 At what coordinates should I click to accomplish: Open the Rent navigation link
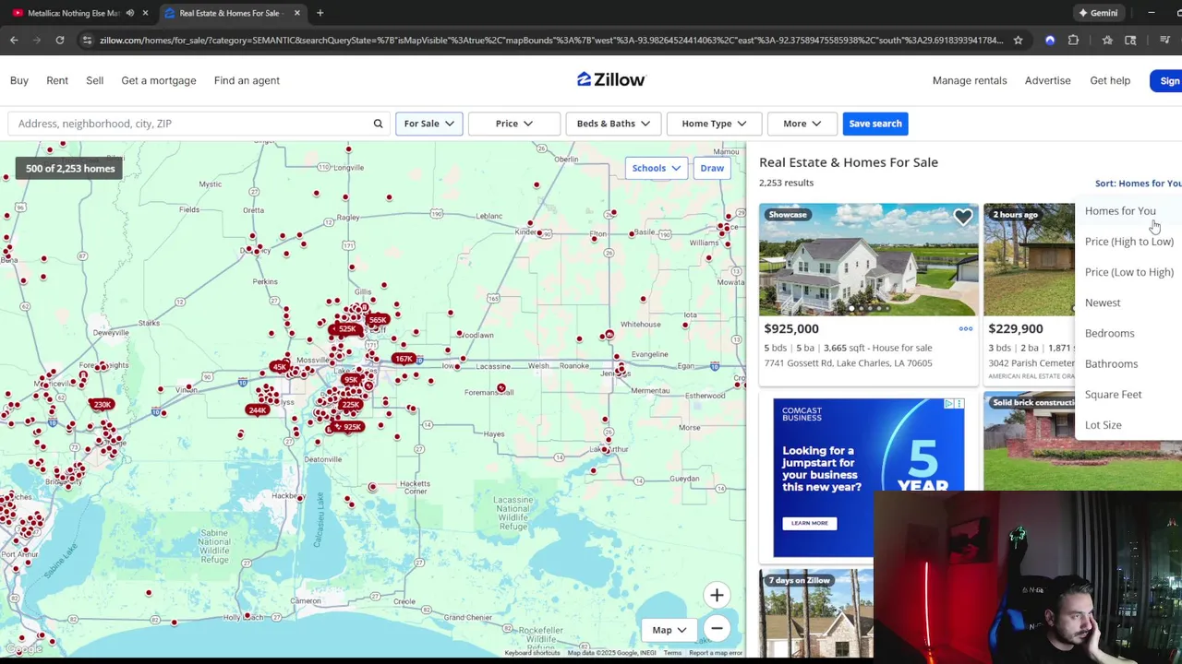point(57,80)
